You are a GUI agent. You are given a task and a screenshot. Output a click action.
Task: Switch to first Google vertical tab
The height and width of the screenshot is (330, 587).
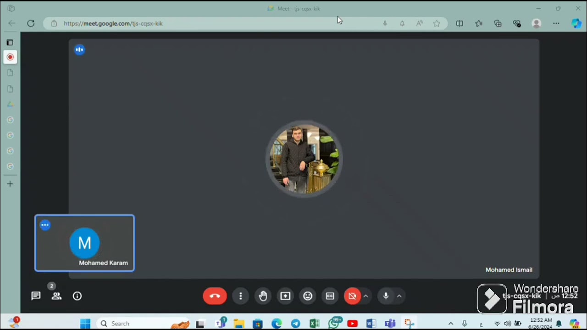(x=10, y=120)
